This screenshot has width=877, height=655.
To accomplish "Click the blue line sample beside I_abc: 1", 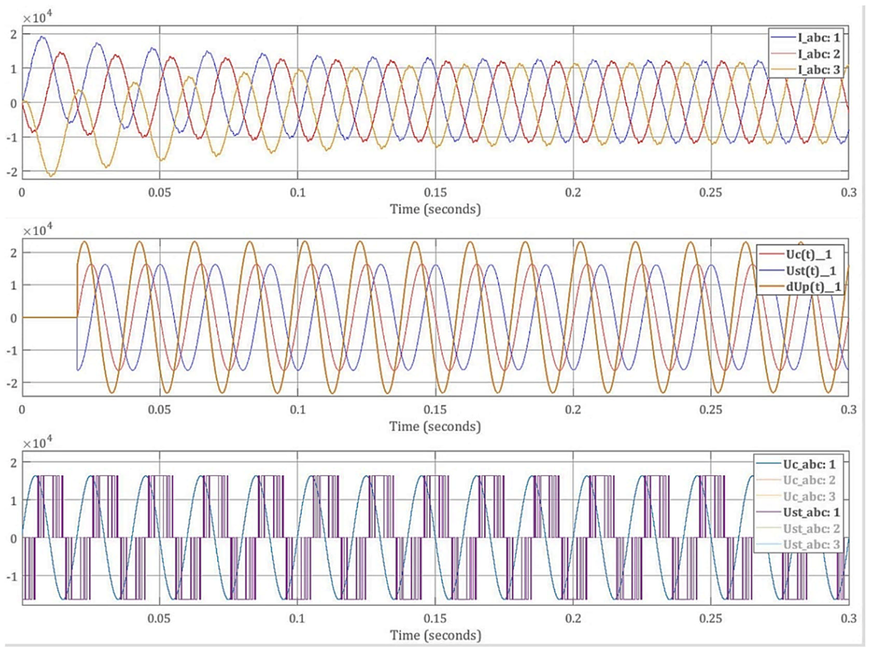I will click(x=783, y=38).
